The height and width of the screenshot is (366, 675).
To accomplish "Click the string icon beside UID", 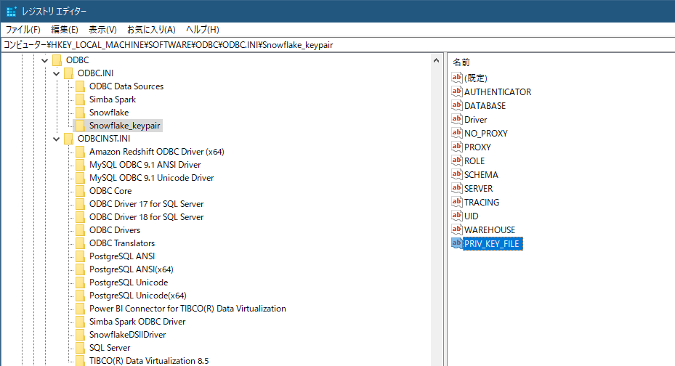I will tap(457, 216).
